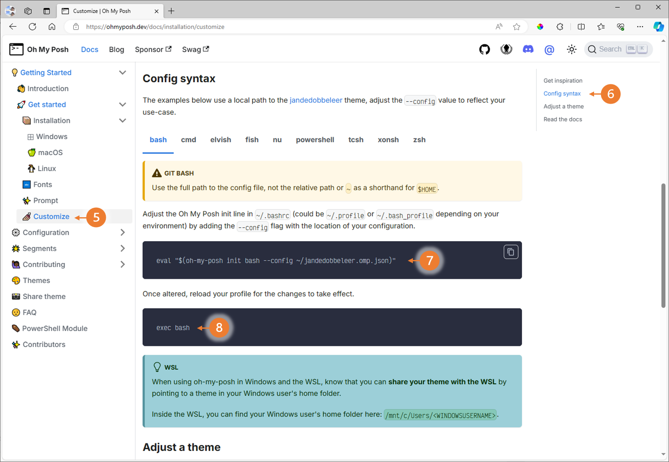The height and width of the screenshot is (462, 669).
Task: Open the PowerShell Module page
Action: [55, 329]
